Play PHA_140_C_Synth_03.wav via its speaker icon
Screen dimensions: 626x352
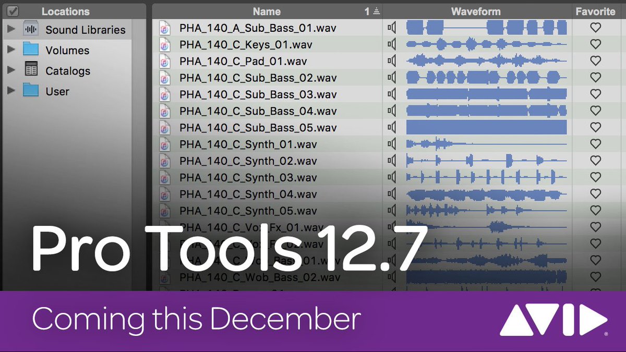click(392, 177)
